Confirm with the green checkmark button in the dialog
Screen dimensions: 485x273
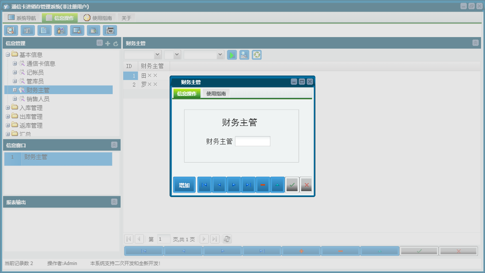point(292,184)
